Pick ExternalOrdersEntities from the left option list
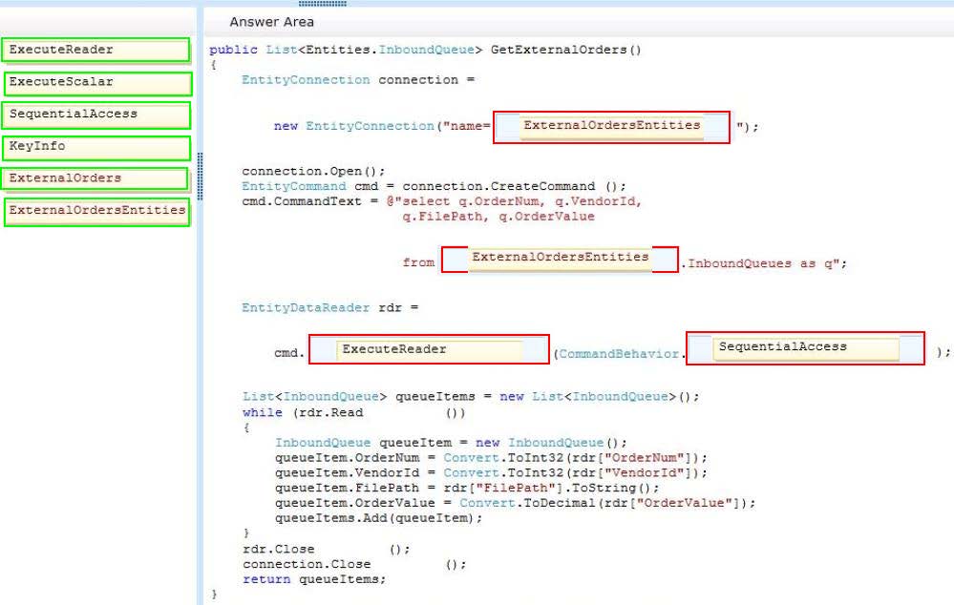The image size is (954, 605). click(x=97, y=212)
